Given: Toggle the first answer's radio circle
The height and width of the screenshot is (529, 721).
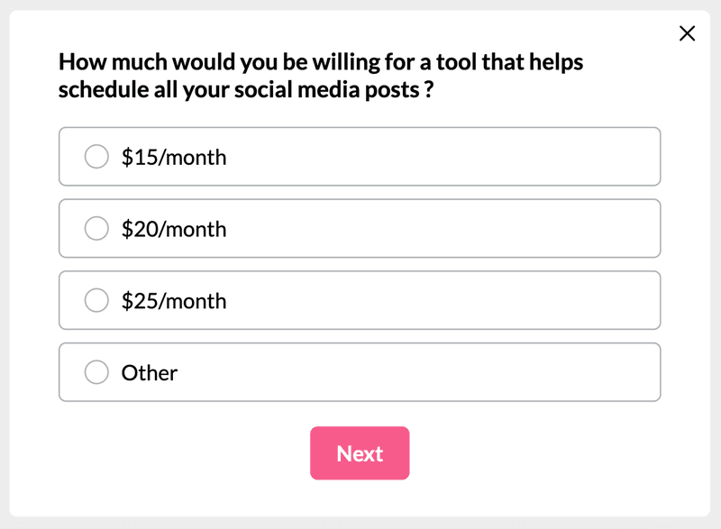Looking at the screenshot, I should click(x=96, y=156).
